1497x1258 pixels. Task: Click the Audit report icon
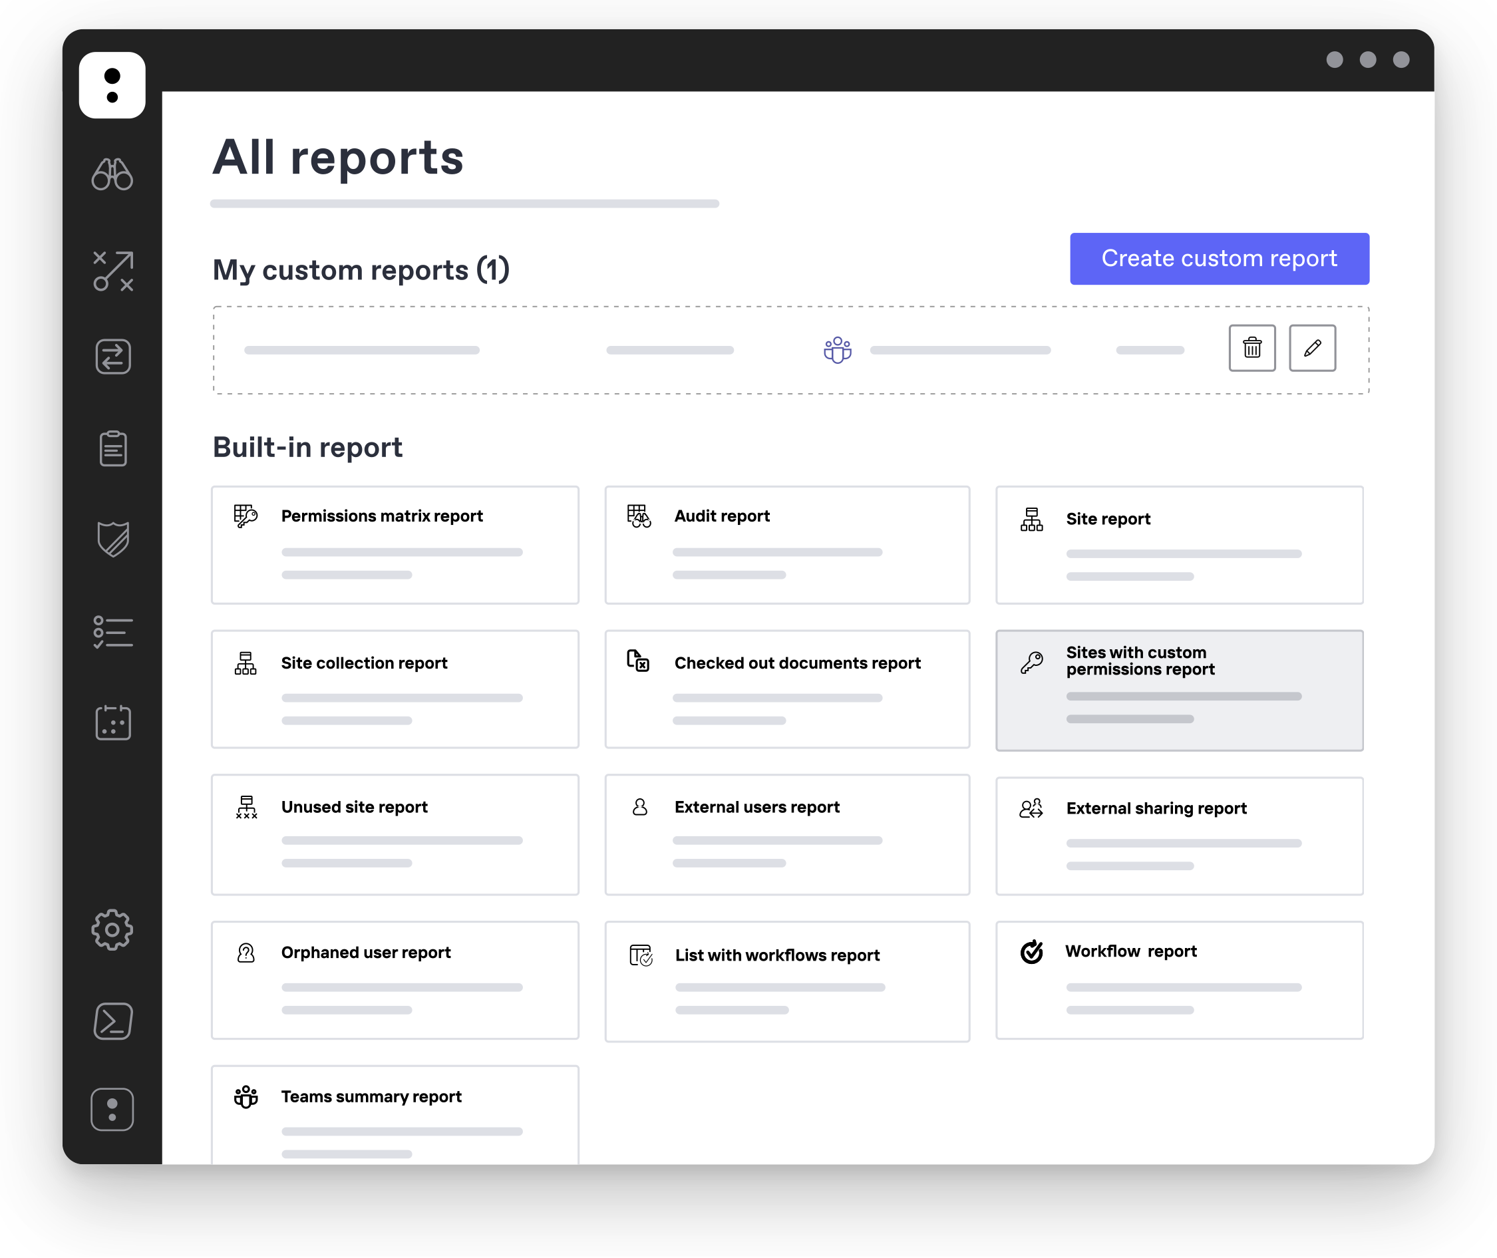tap(639, 516)
